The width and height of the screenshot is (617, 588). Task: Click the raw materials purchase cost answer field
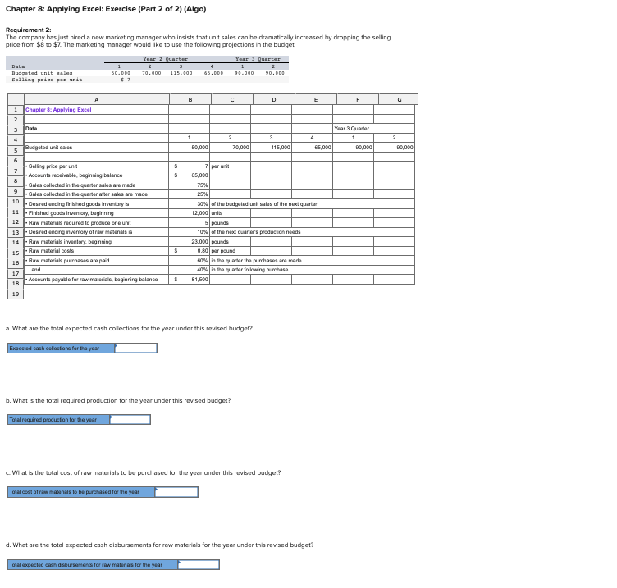[176, 492]
